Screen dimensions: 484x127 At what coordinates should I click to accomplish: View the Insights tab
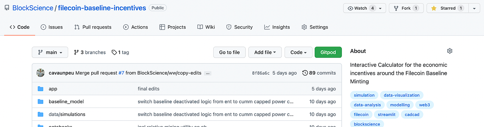click(277, 27)
